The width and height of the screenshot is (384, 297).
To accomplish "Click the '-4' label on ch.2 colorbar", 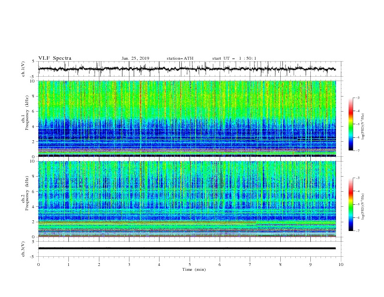I will coord(357,191).
